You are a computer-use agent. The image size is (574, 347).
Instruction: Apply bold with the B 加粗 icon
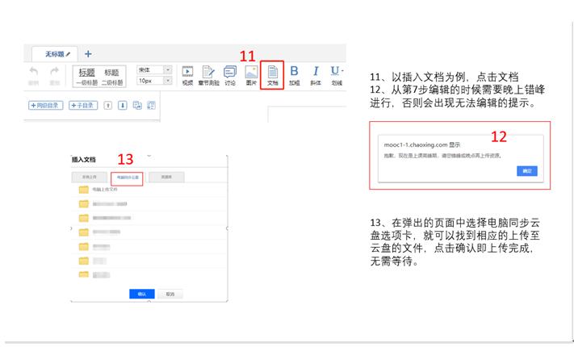294,74
